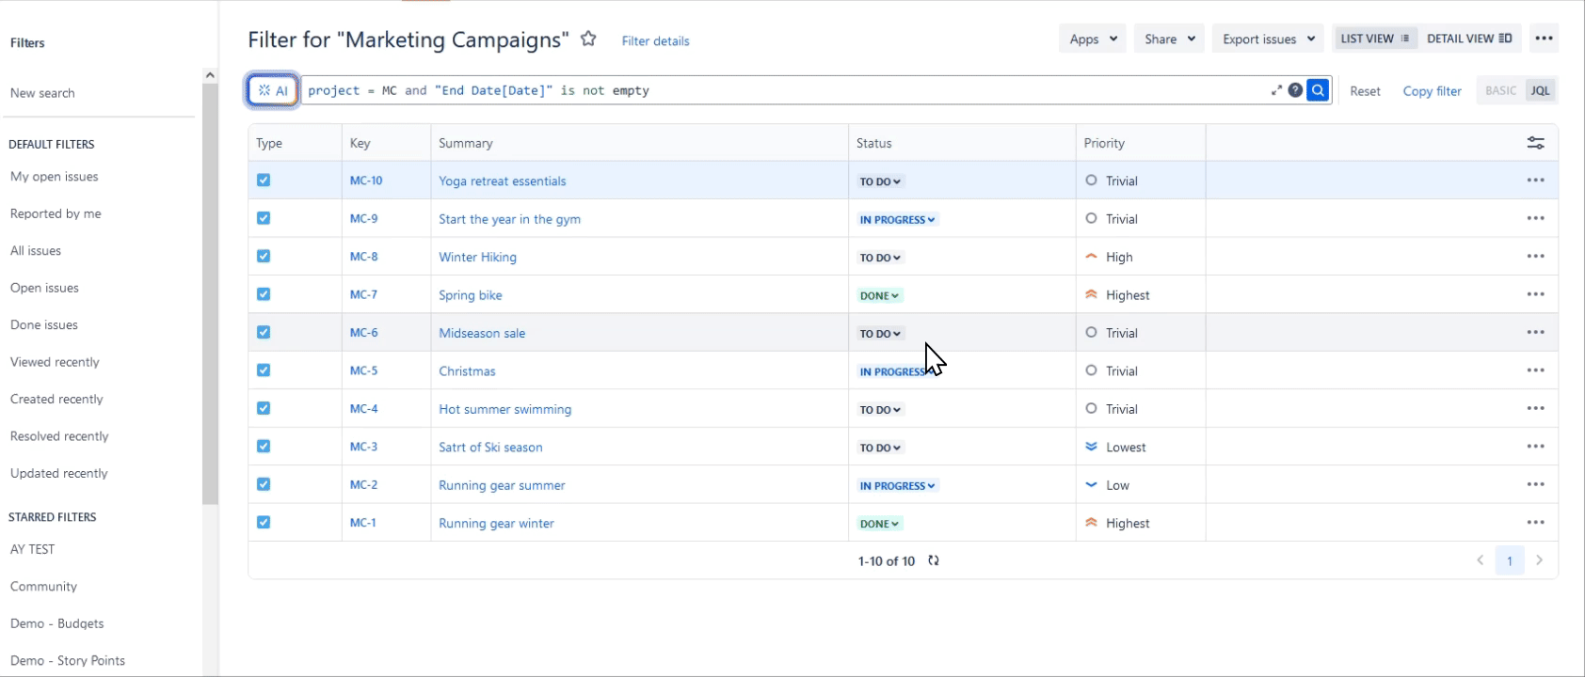Screen dimensions: 1585x677
Task: Change IN PROGRESS status for MC-9
Action: tap(897, 219)
